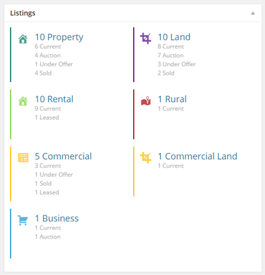265x275 pixels.
Task: View 1 Sold under Commercial
Action: (43, 184)
